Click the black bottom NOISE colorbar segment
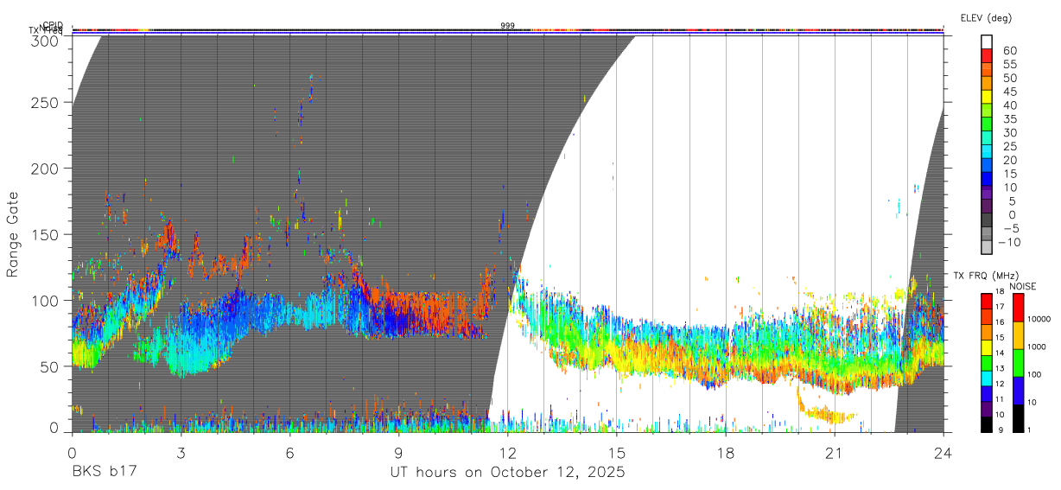 coord(1018,418)
